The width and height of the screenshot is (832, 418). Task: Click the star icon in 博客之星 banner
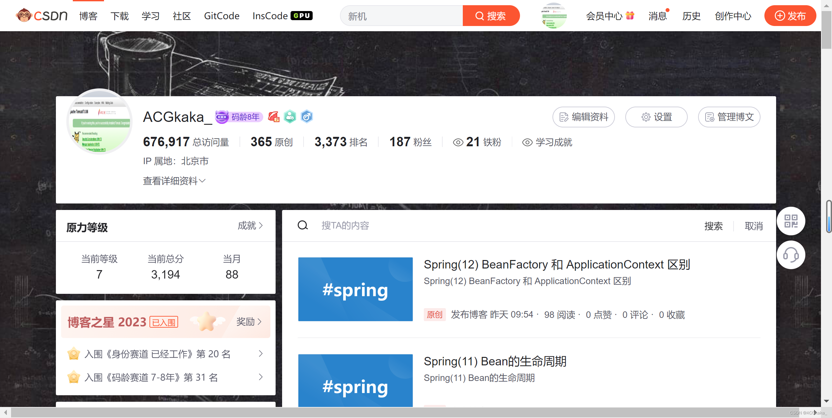coord(207,321)
